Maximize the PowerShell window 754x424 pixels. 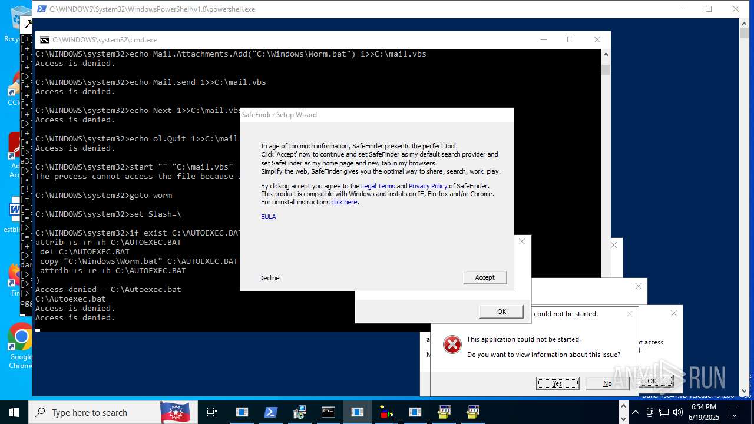709,9
